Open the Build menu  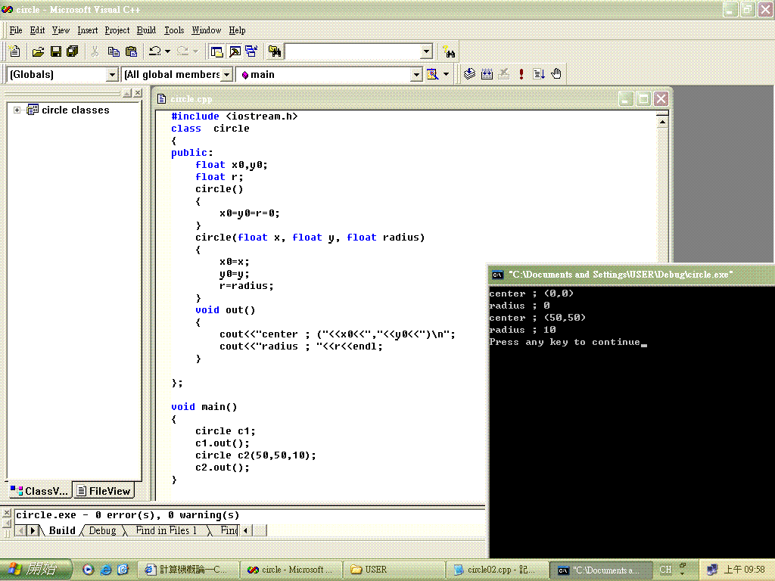[146, 30]
